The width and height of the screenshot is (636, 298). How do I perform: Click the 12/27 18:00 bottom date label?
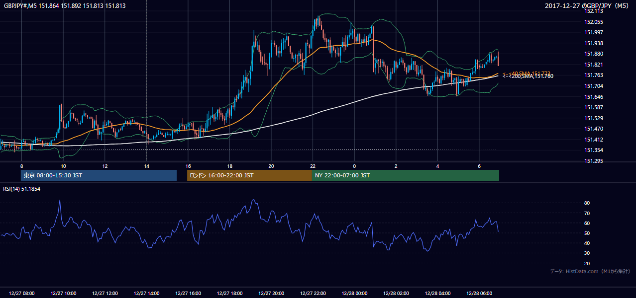point(229,294)
